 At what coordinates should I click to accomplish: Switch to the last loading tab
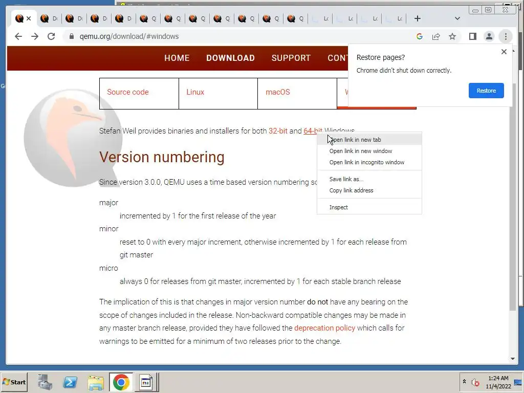tap(394, 19)
